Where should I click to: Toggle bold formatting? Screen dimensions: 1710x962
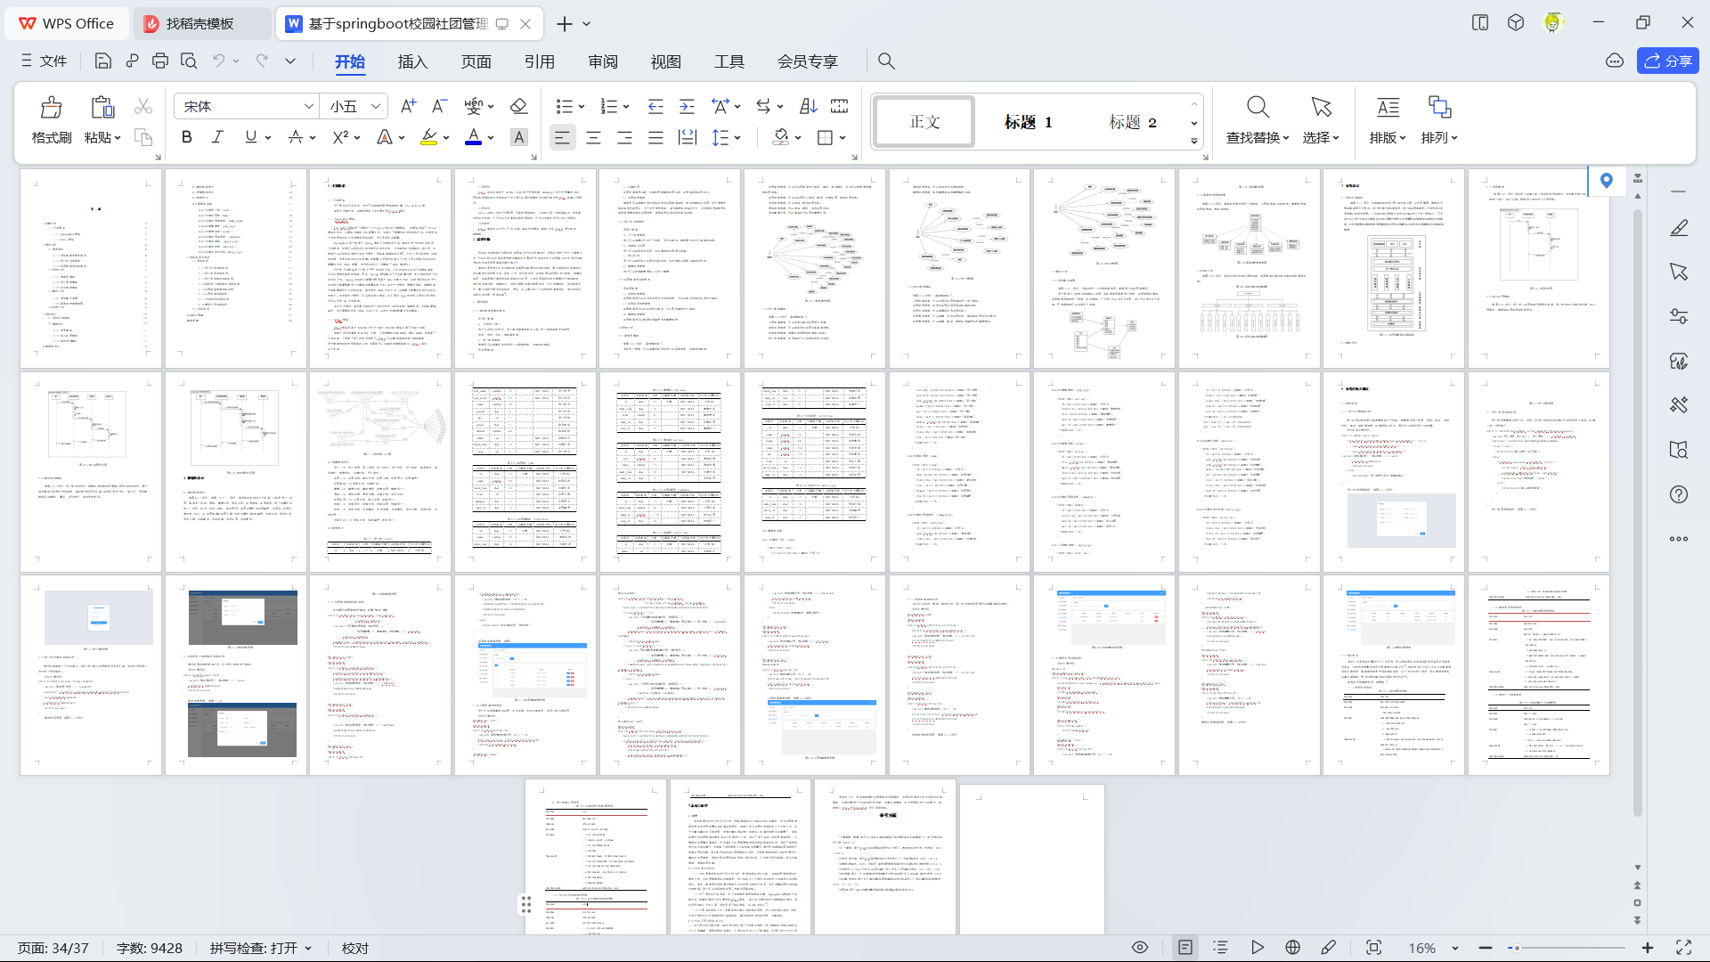[186, 137]
